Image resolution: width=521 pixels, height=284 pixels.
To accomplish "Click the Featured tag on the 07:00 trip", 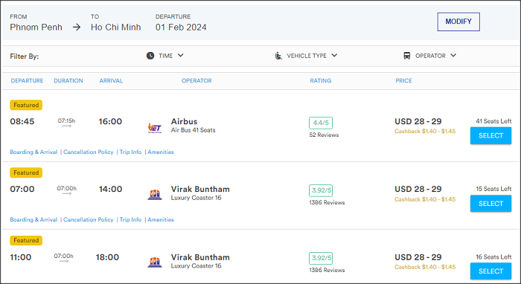I will pos(26,172).
